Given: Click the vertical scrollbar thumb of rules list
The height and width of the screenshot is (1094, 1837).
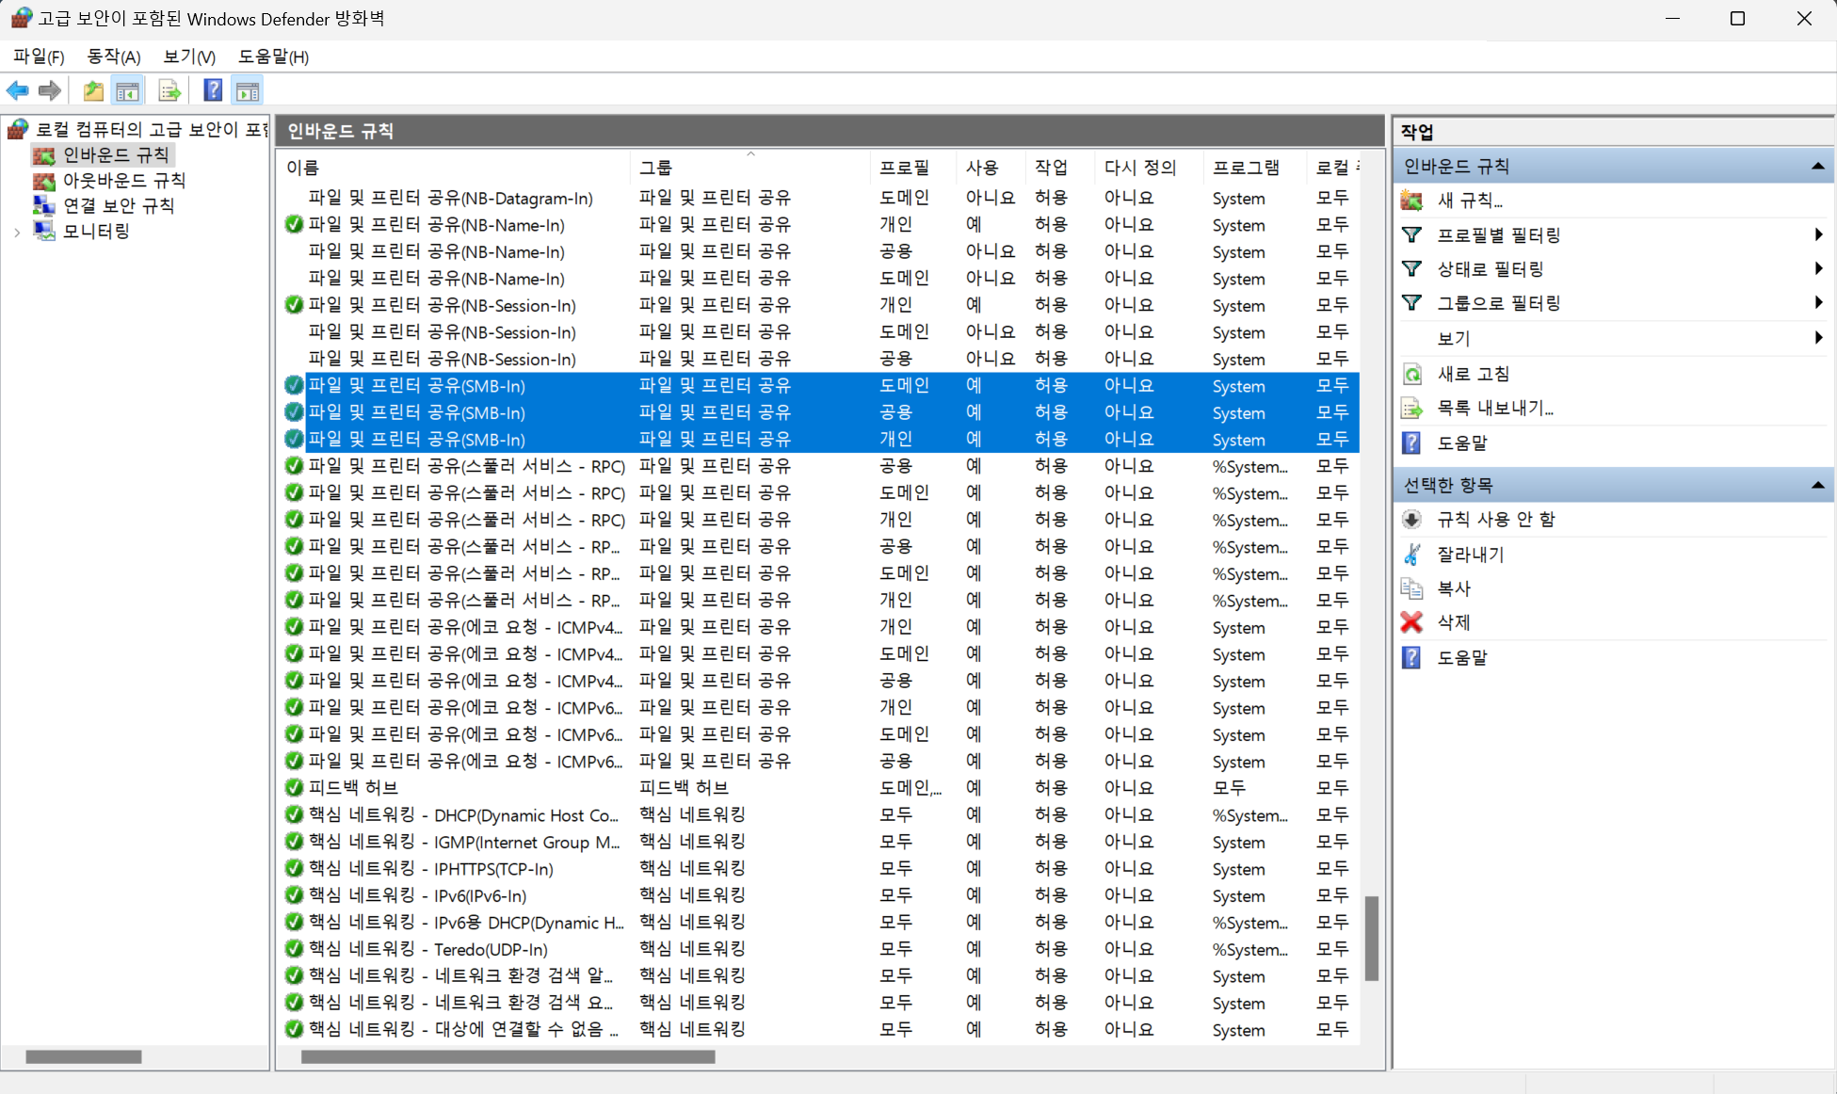Looking at the screenshot, I should tap(1372, 938).
